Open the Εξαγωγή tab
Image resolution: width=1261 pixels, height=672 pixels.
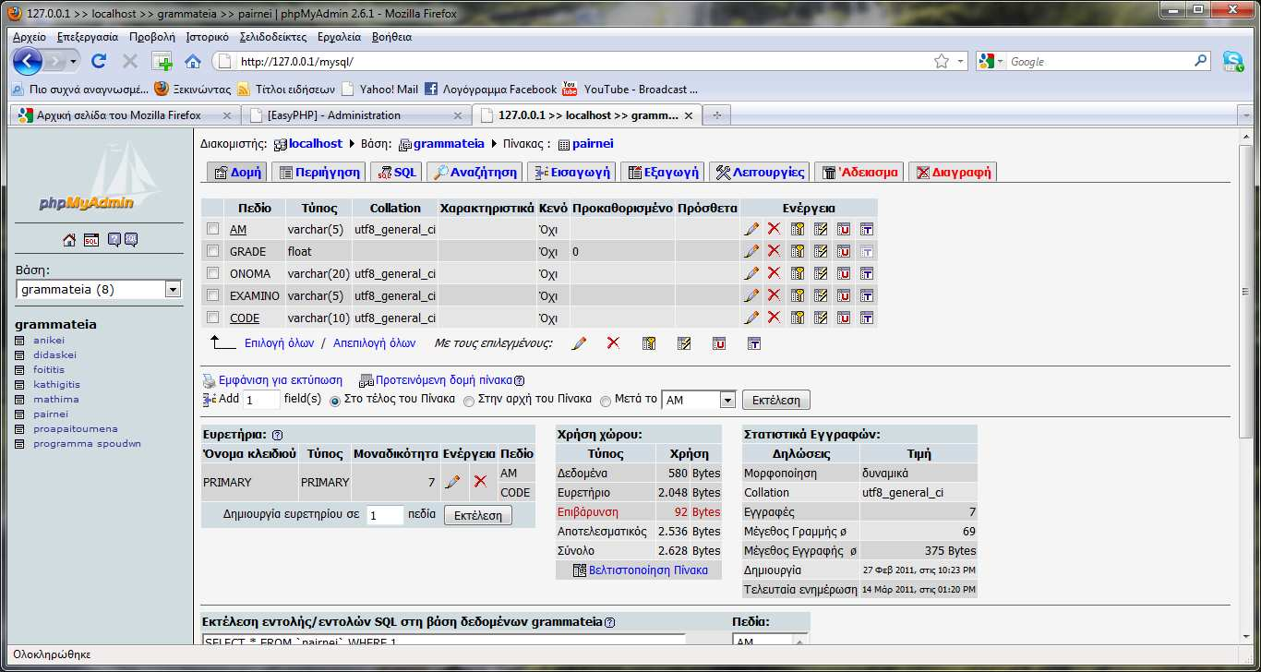click(663, 172)
